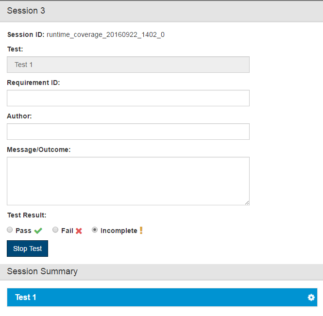Click the green checkmark icon beside Pass
Image resolution: width=323 pixels, height=316 pixels.
pos(38,231)
